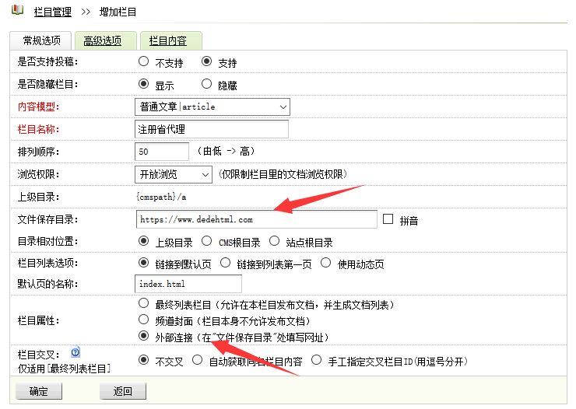Pick 自动获取同名栏目内容 radio option
The image size is (576, 409).
tap(198, 359)
